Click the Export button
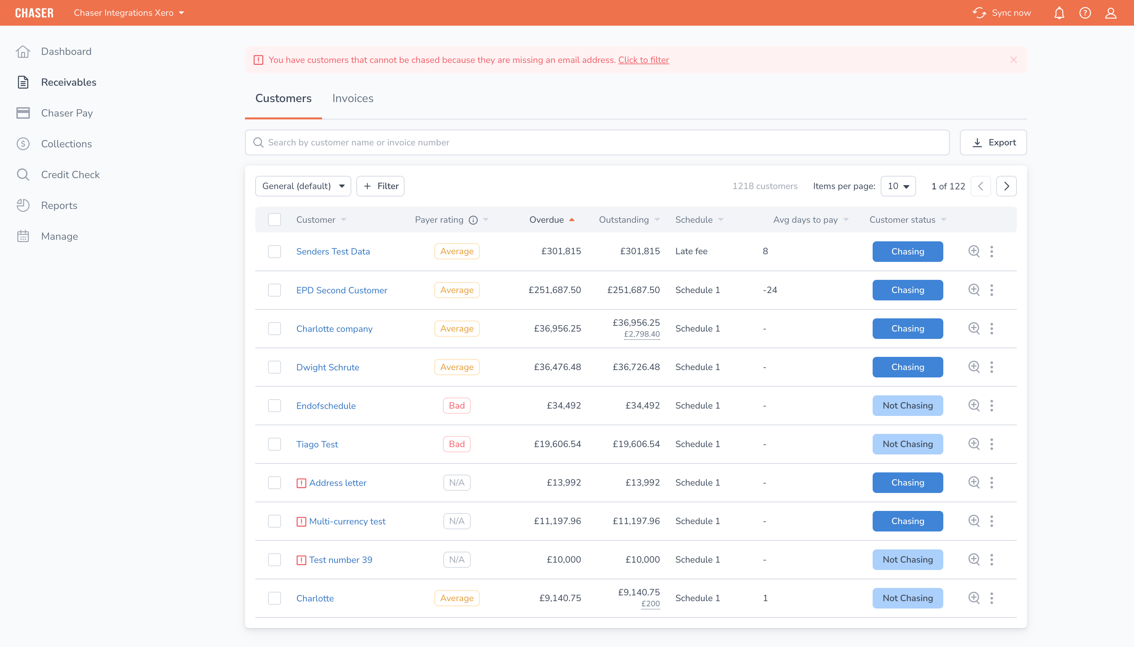The image size is (1134, 647). click(993, 142)
